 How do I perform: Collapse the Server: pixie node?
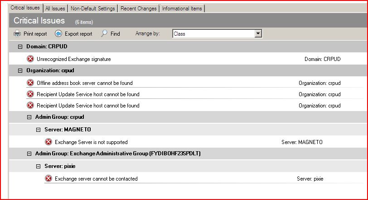[x=39, y=166]
